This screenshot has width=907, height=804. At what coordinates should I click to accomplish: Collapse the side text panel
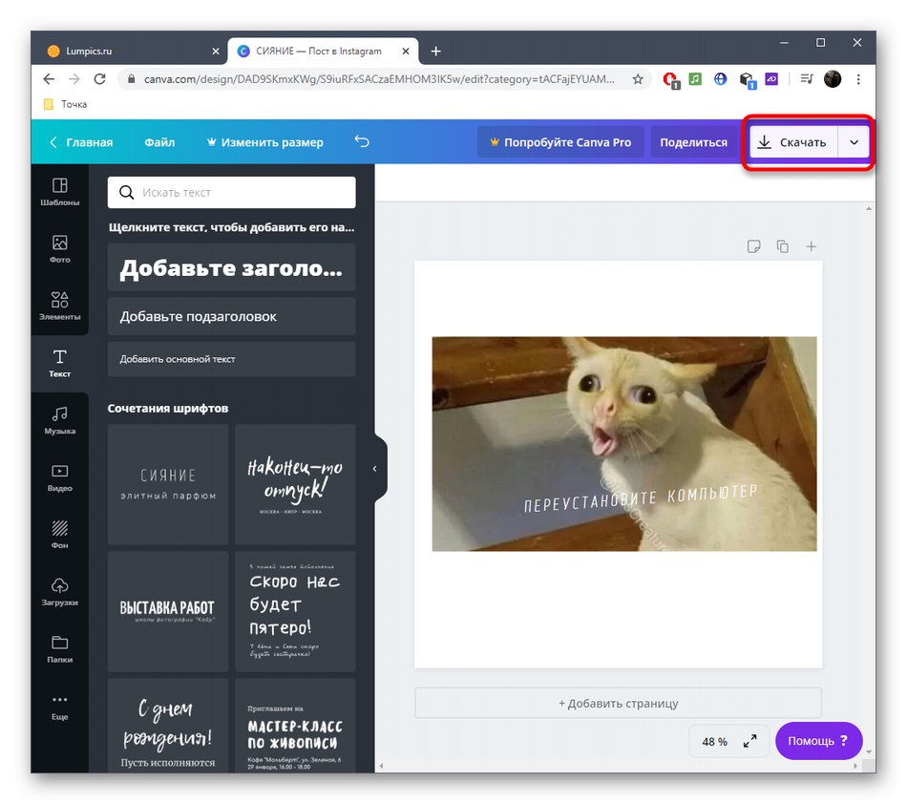(375, 469)
